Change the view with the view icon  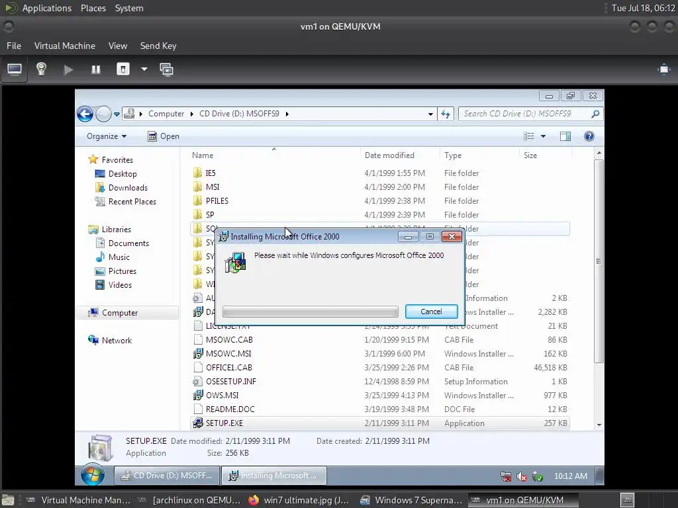pyautogui.click(x=529, y=136)
